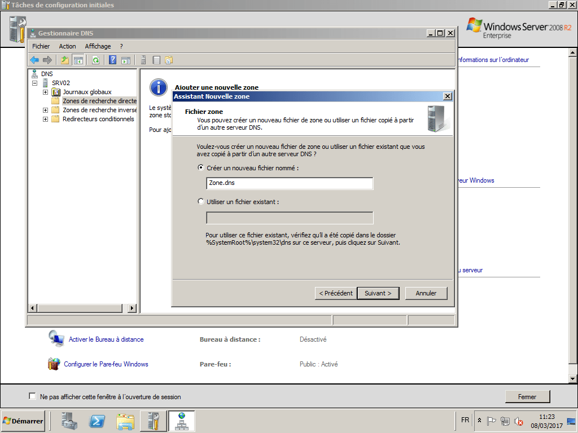Launch Windows PowerShell from the taskbar

(x=96, y=421)
